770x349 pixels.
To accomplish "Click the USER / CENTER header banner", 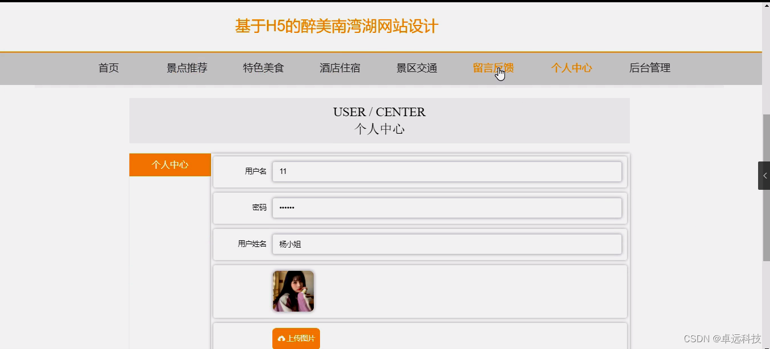I will click(379, 120).
